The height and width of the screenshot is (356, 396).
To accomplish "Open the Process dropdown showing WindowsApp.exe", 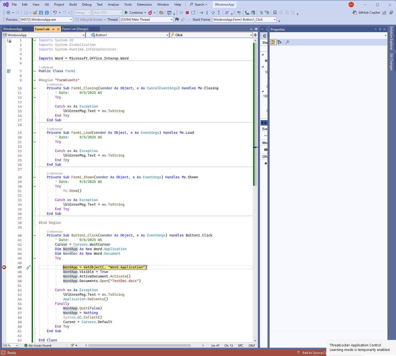I will click(71, 20).
